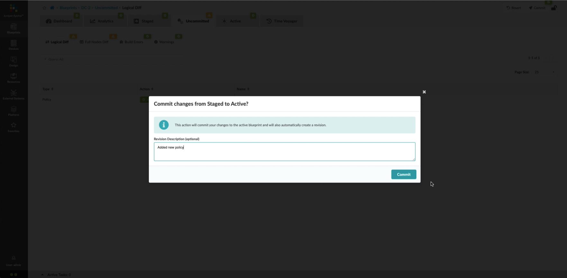Click the Revert button in the top bar
Viewport: 567px width, 278px height.
coord(514,8)
